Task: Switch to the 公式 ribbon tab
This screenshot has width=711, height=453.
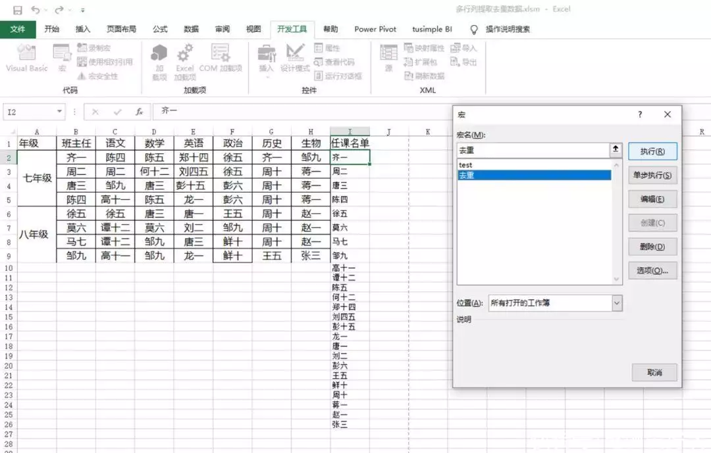Action: [x=160, y=29]
